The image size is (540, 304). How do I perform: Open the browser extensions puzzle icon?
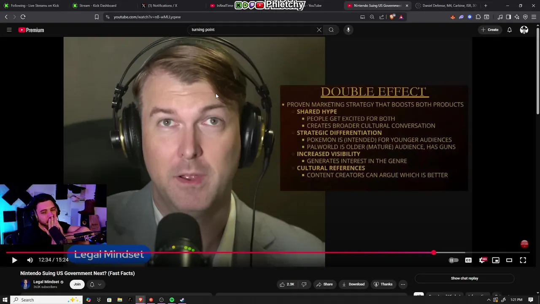(478, 17)
